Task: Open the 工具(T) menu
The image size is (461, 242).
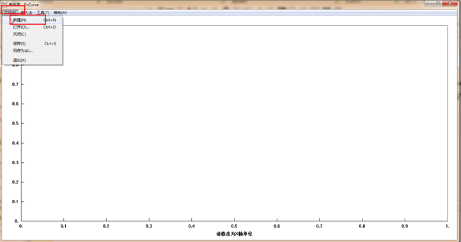Action: click(x=43, y=13)
